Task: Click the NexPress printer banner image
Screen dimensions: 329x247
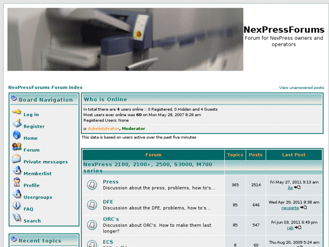Action: [125, 39]
